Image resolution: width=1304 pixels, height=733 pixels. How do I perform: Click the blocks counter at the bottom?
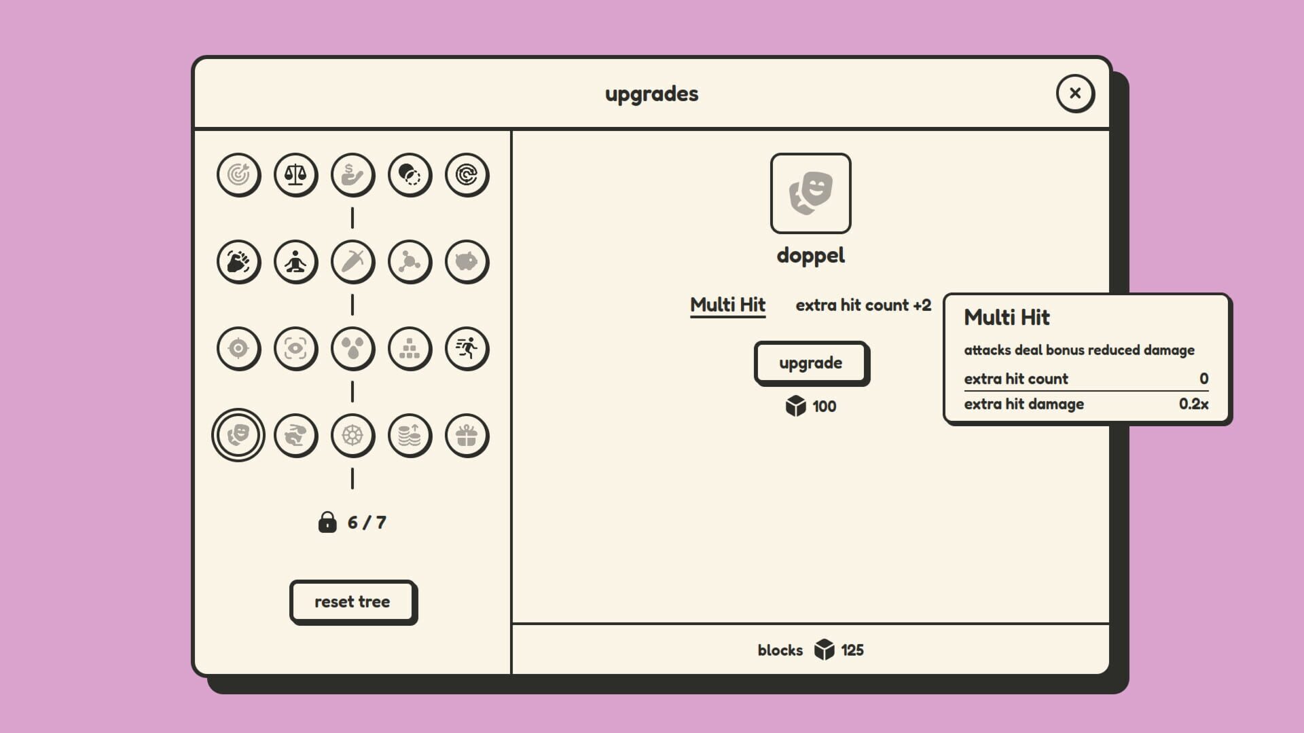click(810, 650)
